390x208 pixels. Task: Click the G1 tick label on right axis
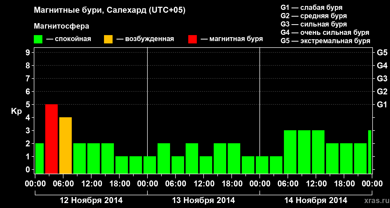pyautogui.click(x=382, y=105)
